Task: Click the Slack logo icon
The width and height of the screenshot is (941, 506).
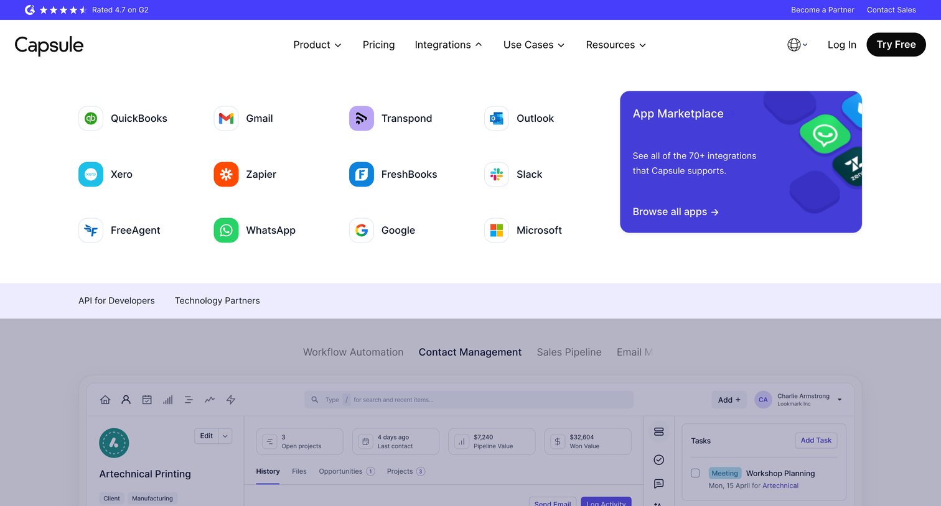Action: tap(497, 174)
